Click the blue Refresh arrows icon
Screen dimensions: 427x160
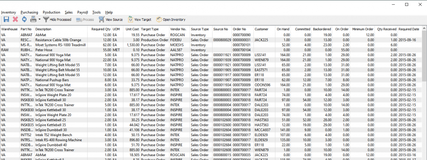[x=24, y=19]
